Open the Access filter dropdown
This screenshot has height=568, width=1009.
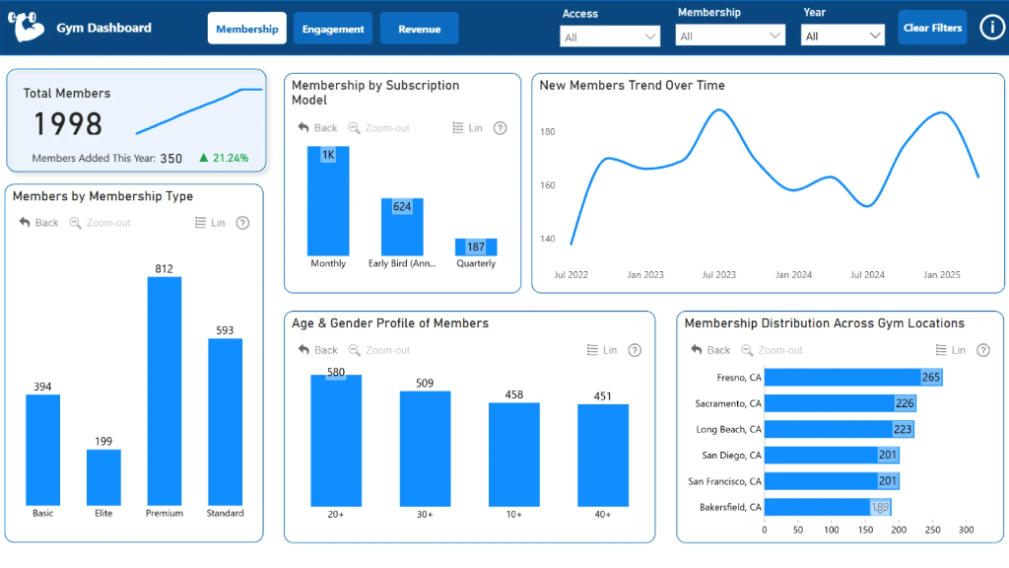coord(610,36)
